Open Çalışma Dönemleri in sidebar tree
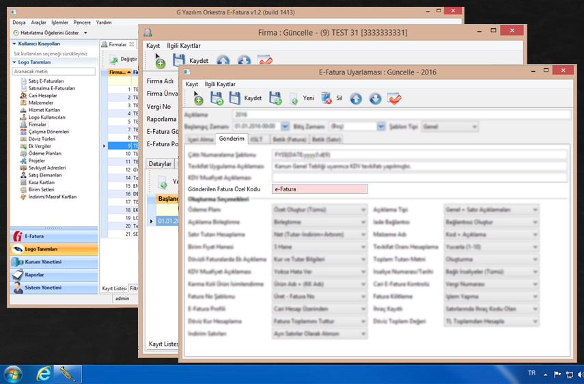The height and width of the screenshot is (384, 584). point(48,131)
